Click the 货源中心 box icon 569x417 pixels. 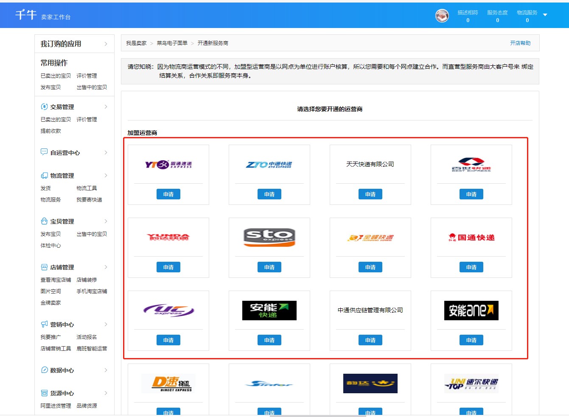click(44, 393)
